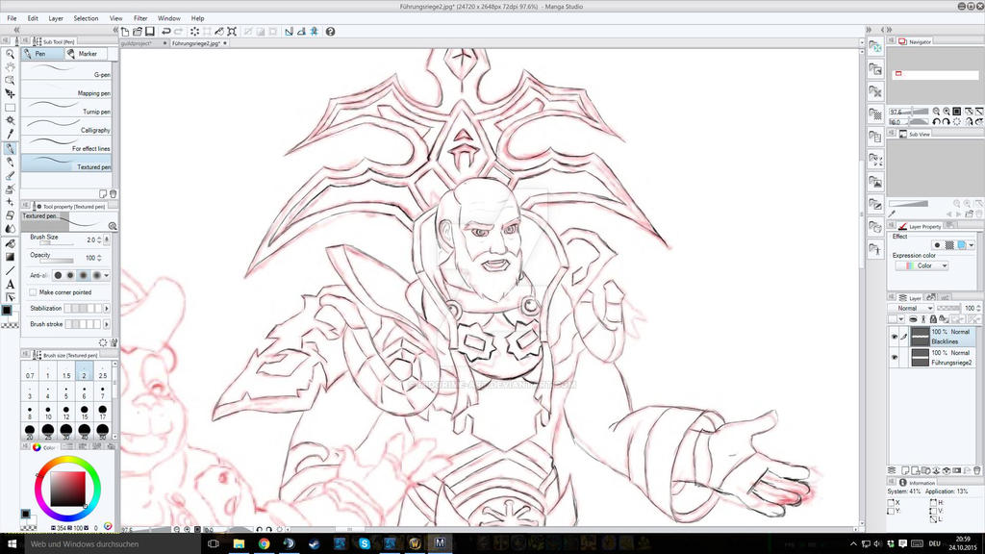This screenshot has width=985, height=554.
Task: Click the Opacity slider in Tool property
Action: tap(57, 260)
